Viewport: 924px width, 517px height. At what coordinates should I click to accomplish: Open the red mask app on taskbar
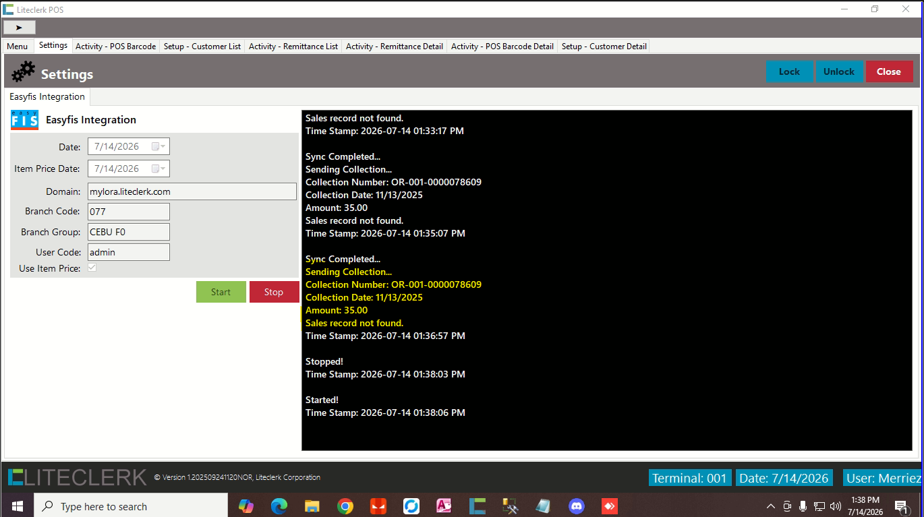click(x=378, y=506)
